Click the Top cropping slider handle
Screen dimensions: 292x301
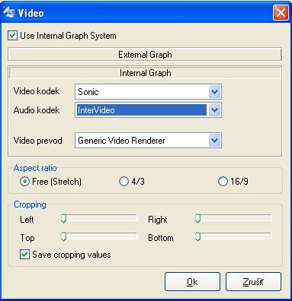click(64, 237)
